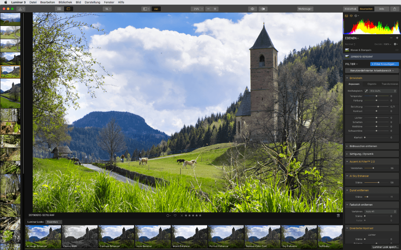Screen dimensions: 401x250
Task: Remove layer with the minus icon
Action: (x=391, y=38)
